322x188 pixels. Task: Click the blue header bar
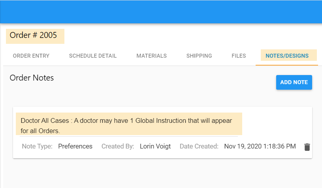coord(161,11)
